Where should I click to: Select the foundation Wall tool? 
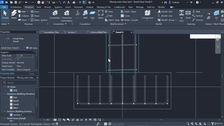[x=85, y=14]
